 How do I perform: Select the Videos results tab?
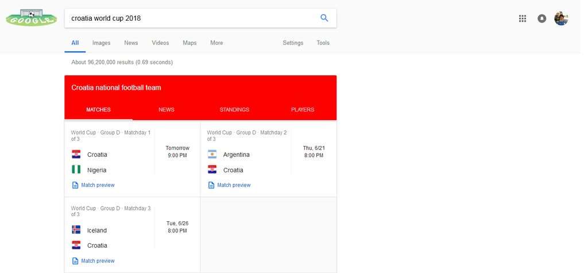(160, 43)
